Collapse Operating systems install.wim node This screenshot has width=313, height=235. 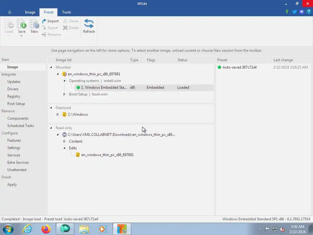point(64,81)
